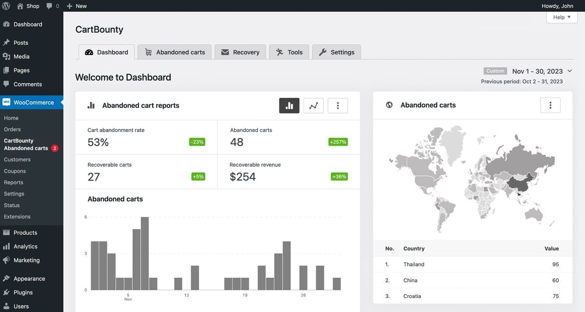This screenshot has width=585, height=312.
Task: Open CartBounty Abandoned carts submenu
Action: pos(26,144)
